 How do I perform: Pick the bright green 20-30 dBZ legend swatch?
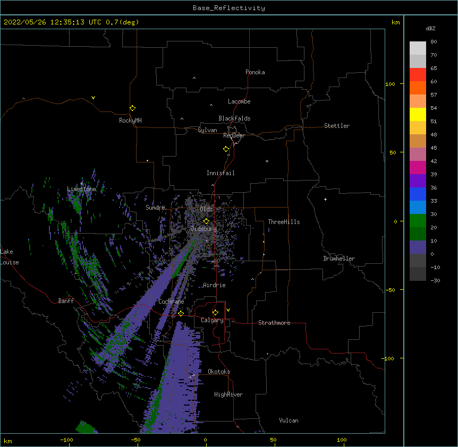click(418, 221)
